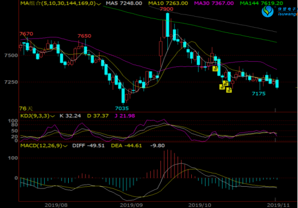
Task: Click the 7650 price label
Action: tap(84, 36)
